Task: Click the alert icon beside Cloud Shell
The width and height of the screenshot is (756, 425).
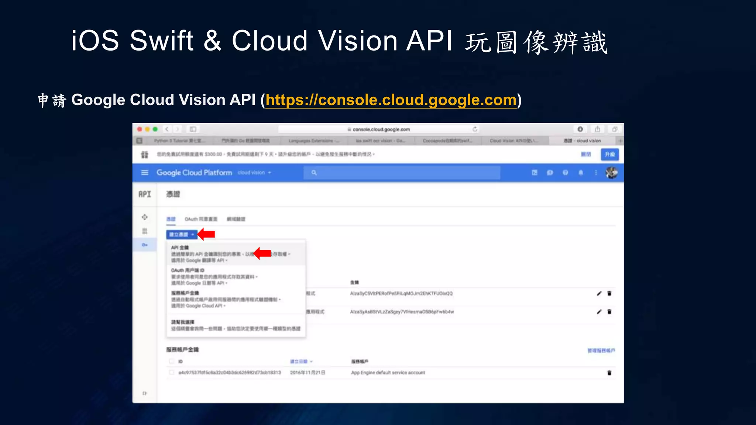Action: [x=550, y=173]
